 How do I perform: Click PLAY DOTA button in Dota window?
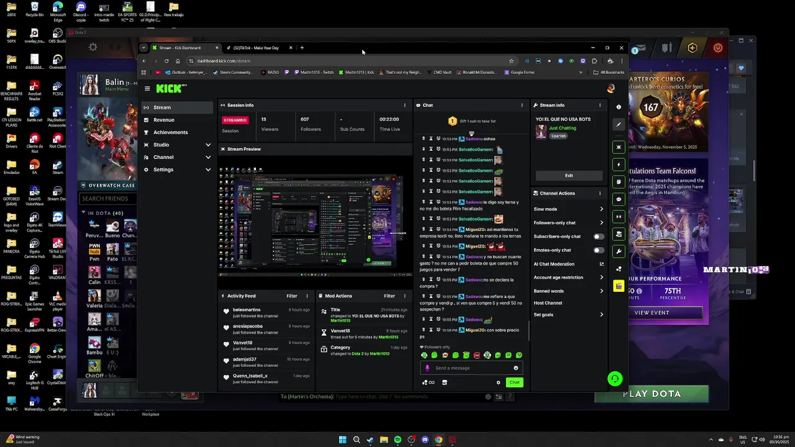tap(652, 394)
